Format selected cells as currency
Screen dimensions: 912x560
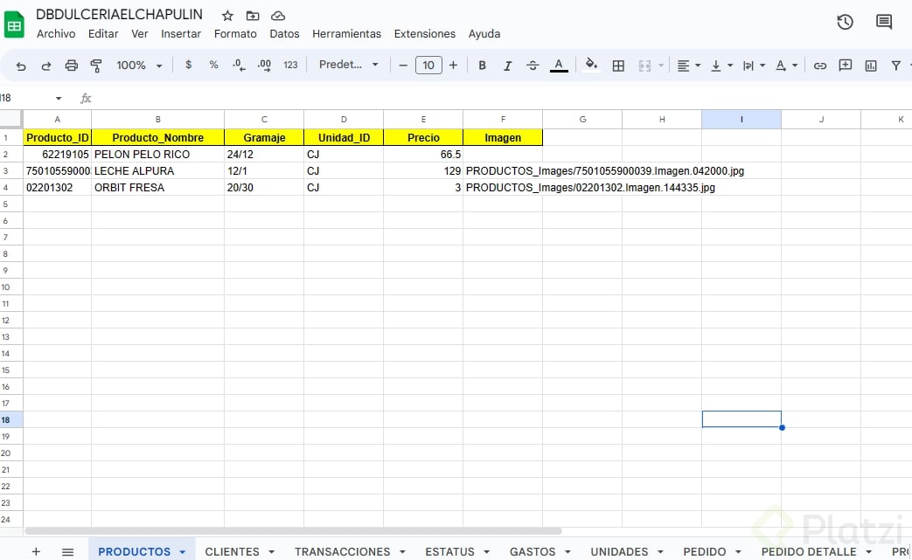[188, 65]
